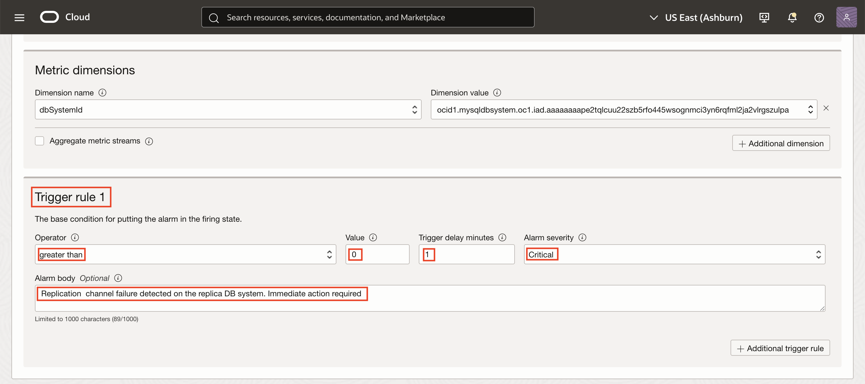This screenshot has width=865, height=384.
Task: Click the info icon next to Trigger delay minutes
Action: pos(502,237)
